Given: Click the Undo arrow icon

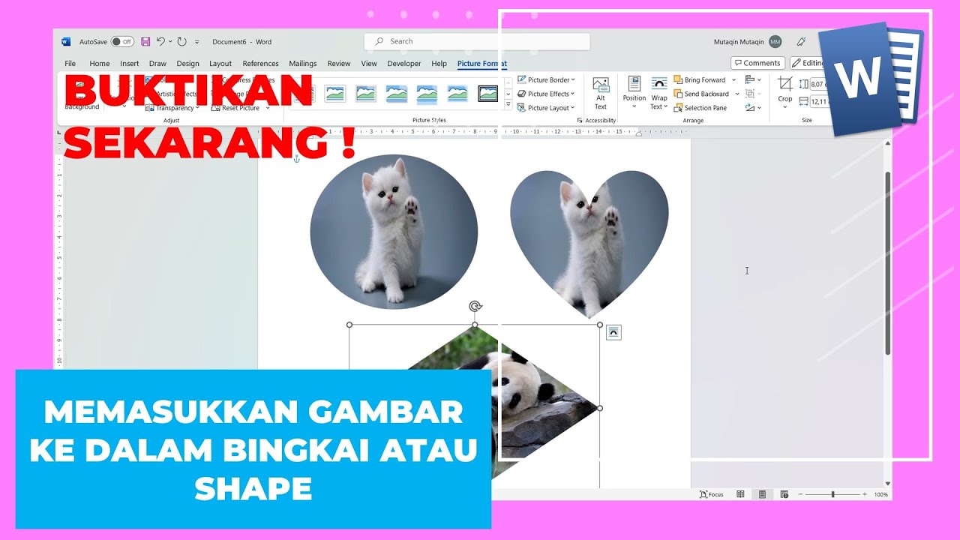Looking at the screenshot, I should [160, 42].
